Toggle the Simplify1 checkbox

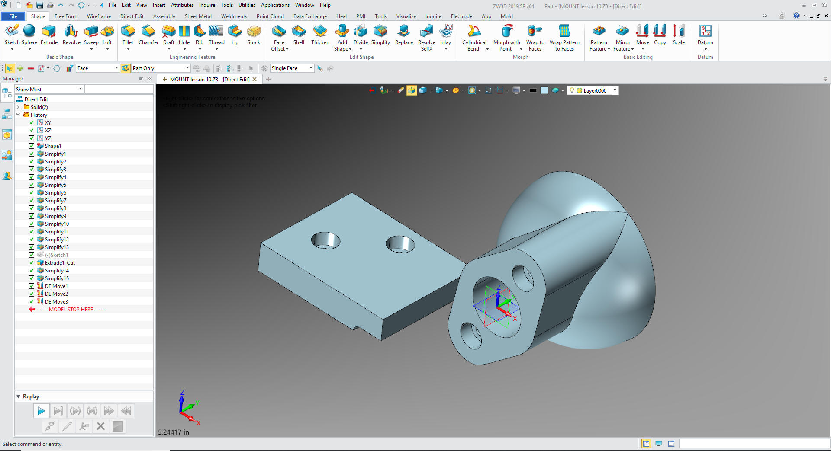(32, 154)
